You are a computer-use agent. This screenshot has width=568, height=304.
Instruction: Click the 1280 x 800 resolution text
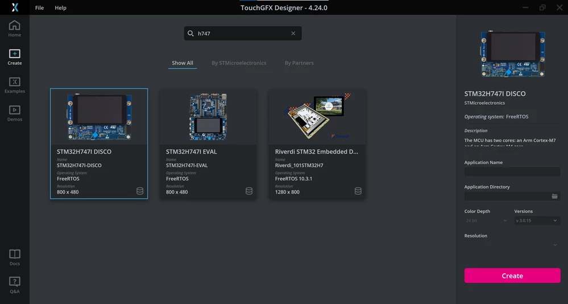287,192
